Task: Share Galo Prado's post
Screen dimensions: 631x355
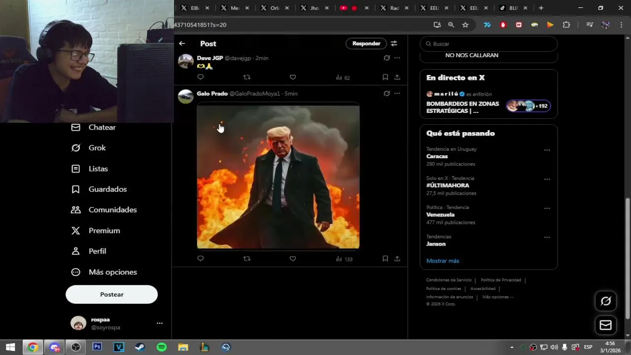Action: coord(397,258)
